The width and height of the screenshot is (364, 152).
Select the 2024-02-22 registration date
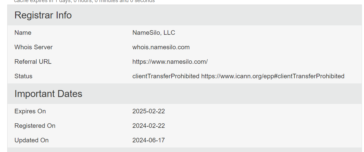(x=149, y=126)
